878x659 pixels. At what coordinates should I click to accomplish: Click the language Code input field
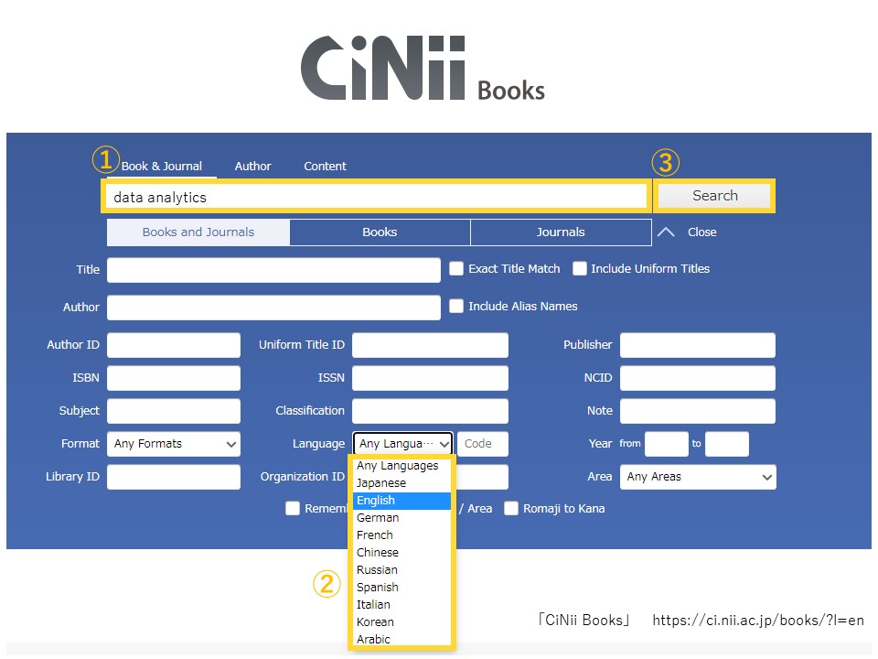tap(483, 444)
